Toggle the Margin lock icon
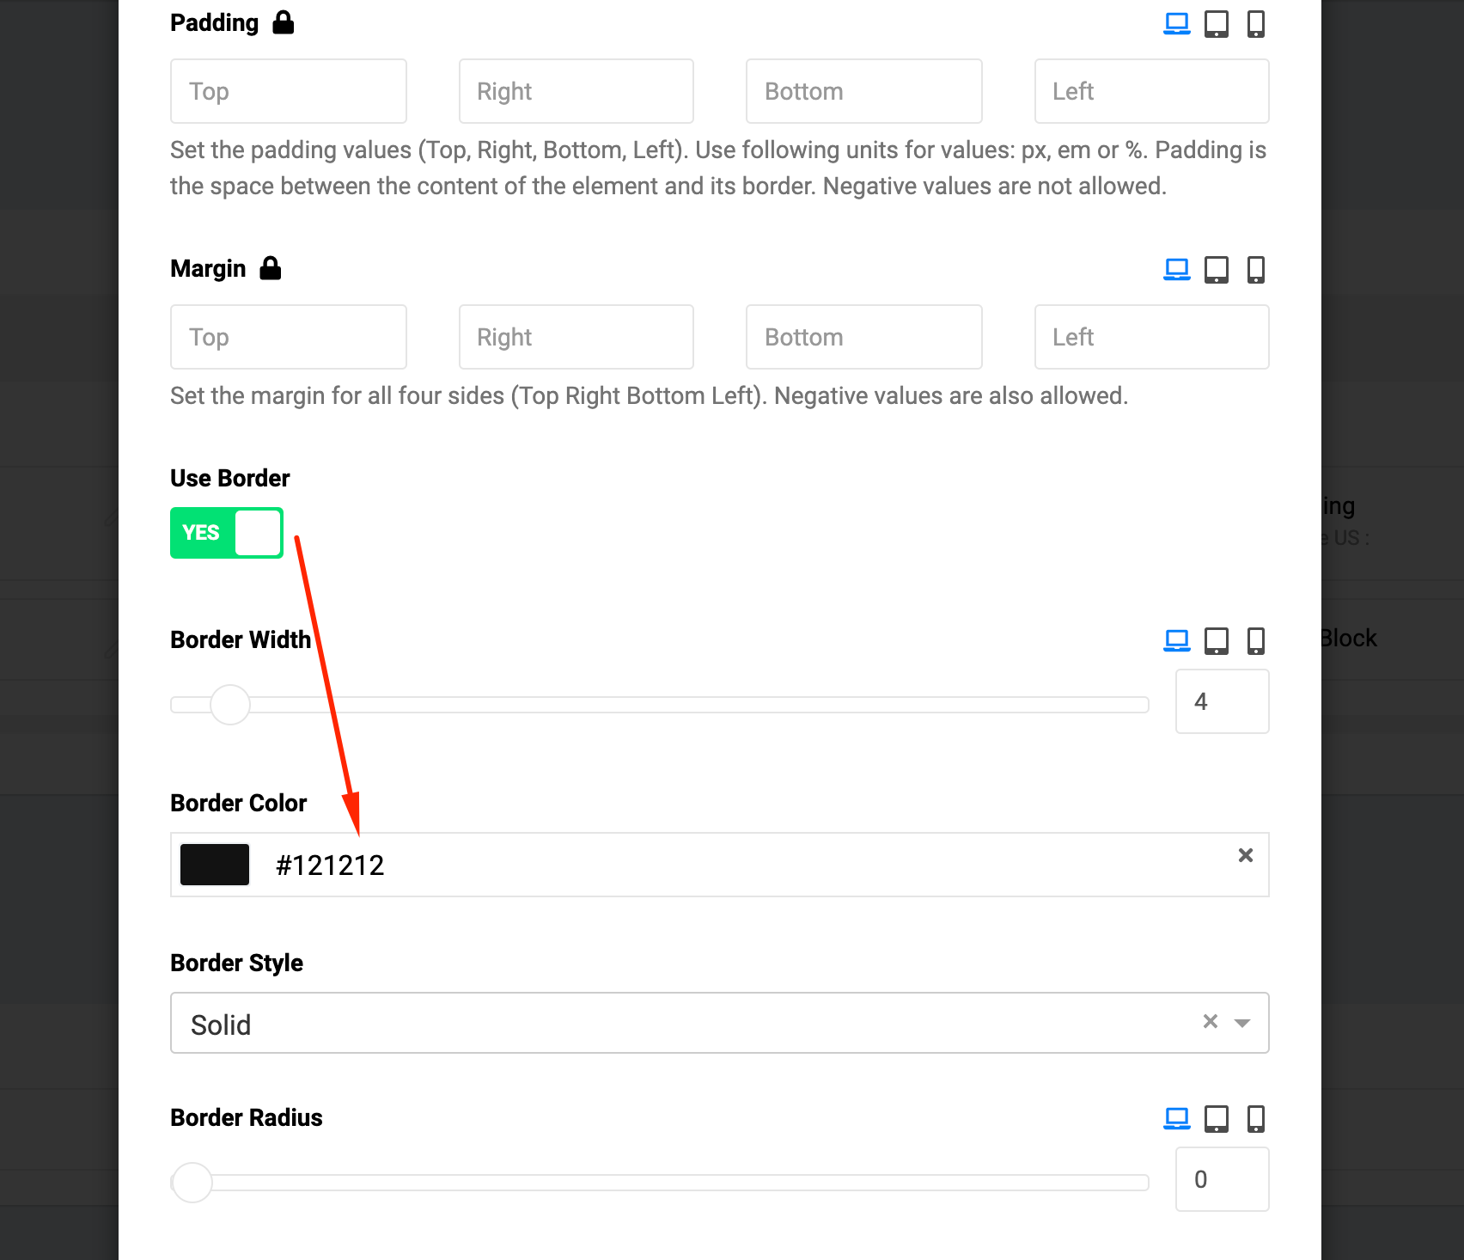1464x1260 pixels. [x=271, y=269]
